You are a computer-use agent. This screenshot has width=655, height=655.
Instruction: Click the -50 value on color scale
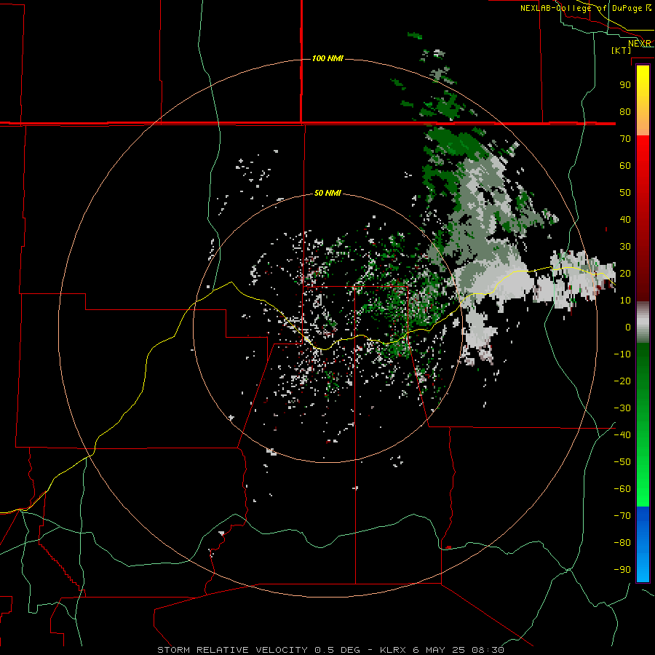tap(622, 462)
